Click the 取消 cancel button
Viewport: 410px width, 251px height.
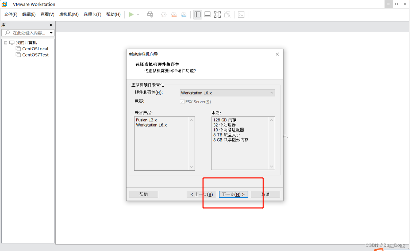[x=265, y=194]
